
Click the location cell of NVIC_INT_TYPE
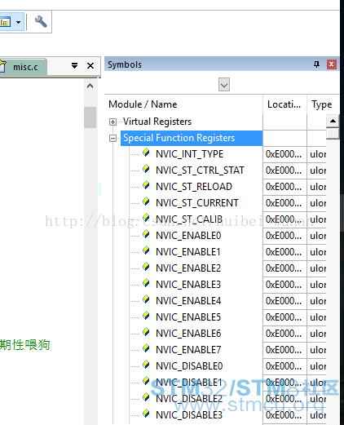tap(284, 154)
